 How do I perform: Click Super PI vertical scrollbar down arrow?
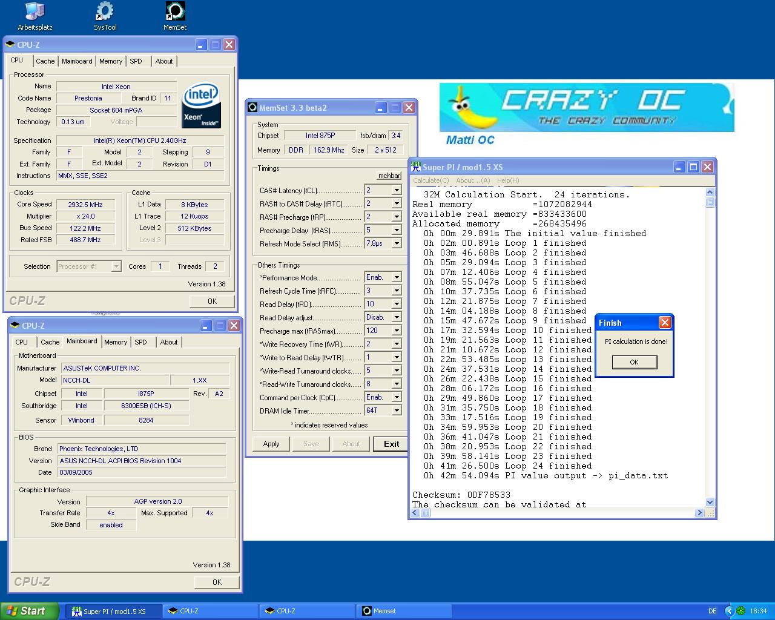coord(710,502)
